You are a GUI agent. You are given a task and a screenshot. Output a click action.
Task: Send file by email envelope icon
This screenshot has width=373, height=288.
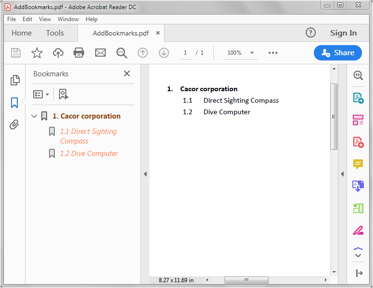tap(100, 53)
